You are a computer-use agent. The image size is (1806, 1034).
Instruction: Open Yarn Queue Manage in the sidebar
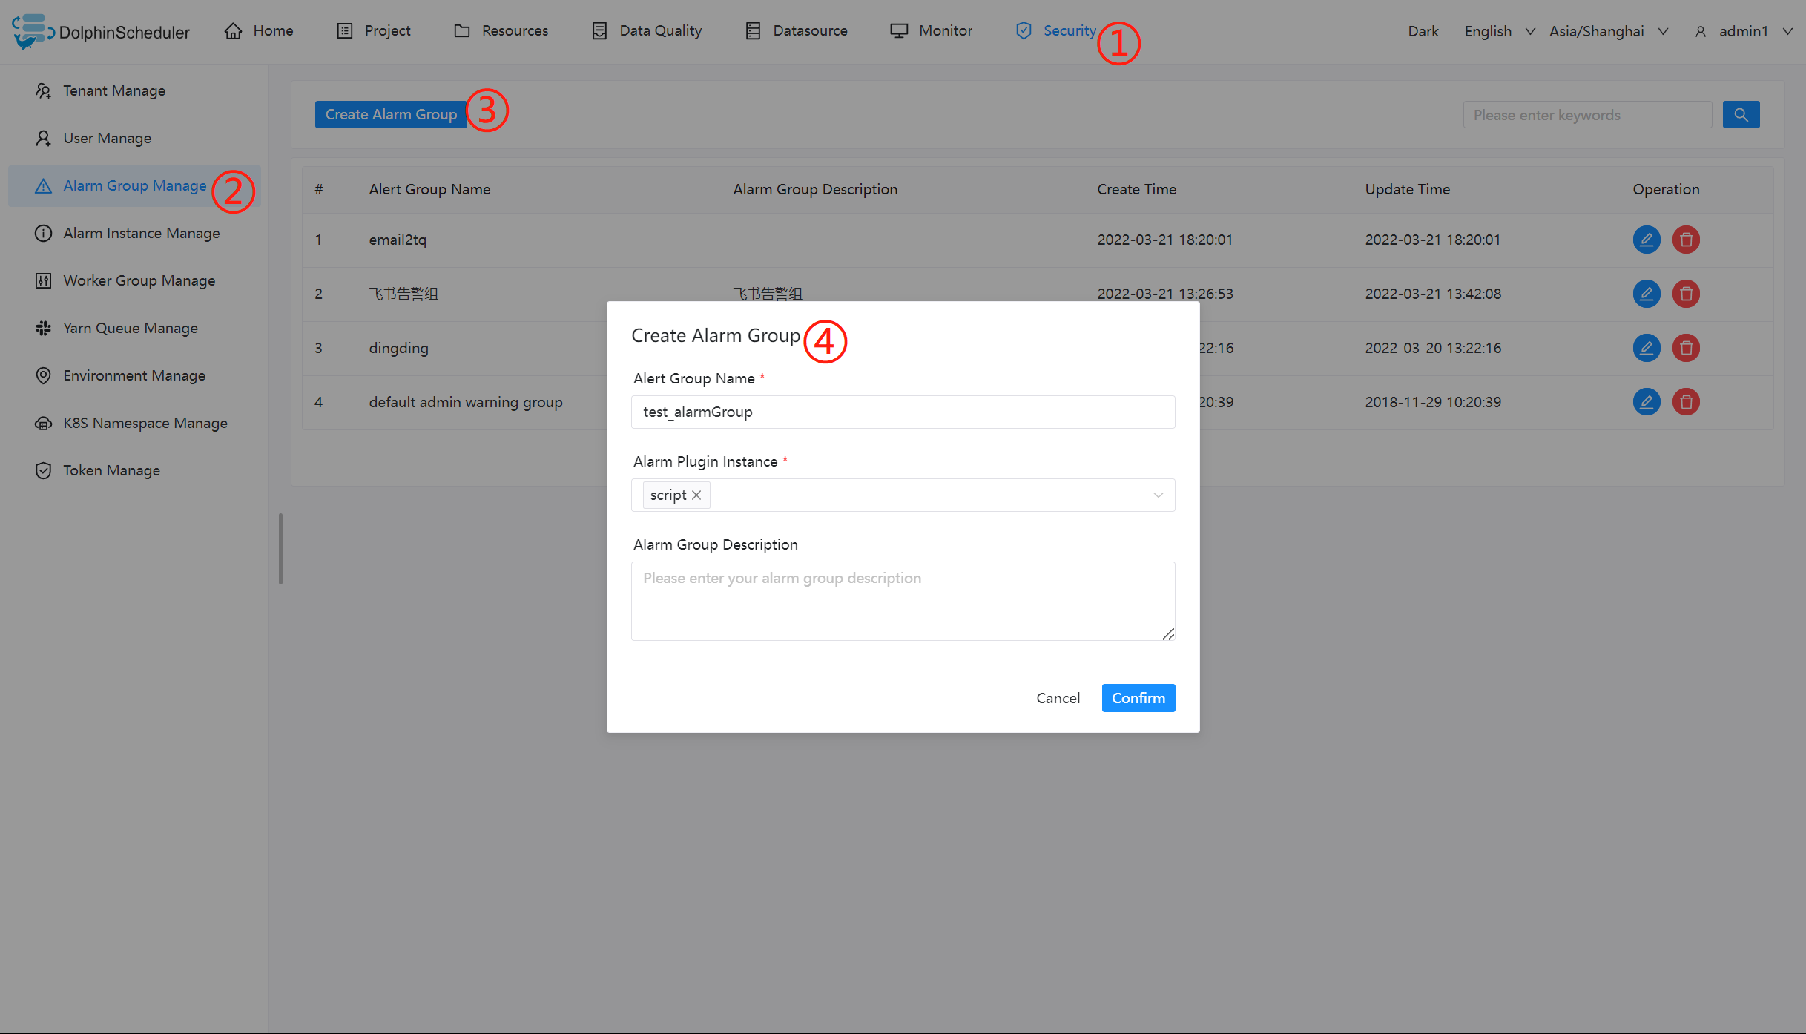pyautogui.click(x=130, y=328)
